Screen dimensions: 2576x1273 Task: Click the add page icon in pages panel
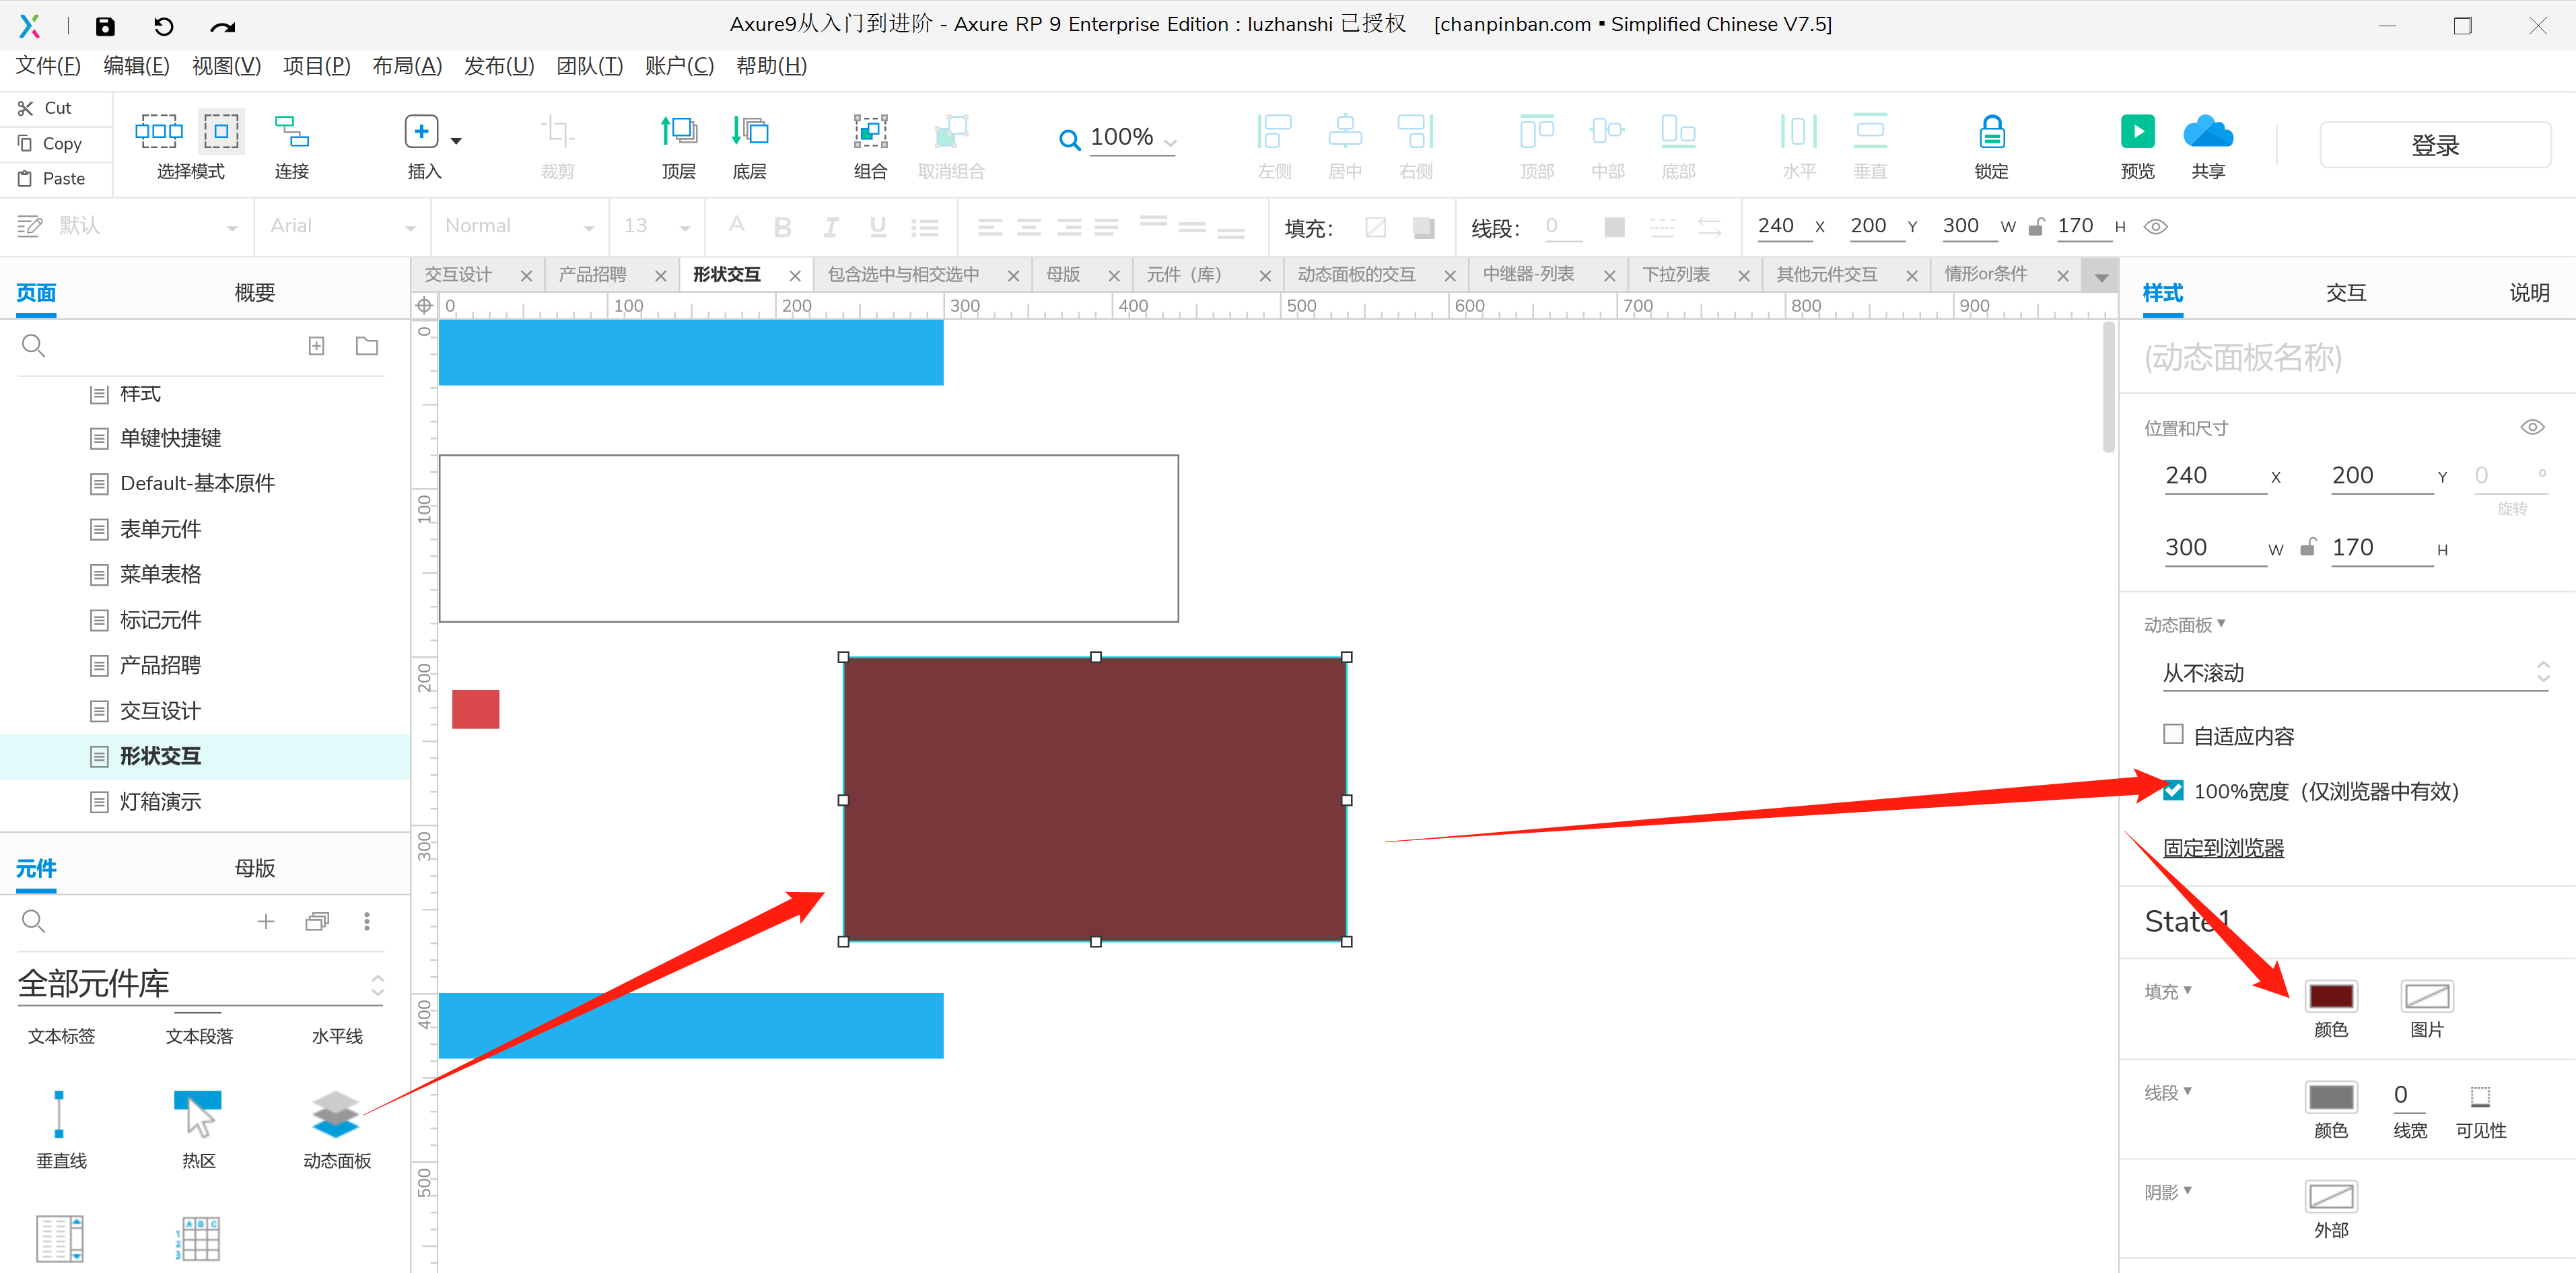tap(316, 346)
